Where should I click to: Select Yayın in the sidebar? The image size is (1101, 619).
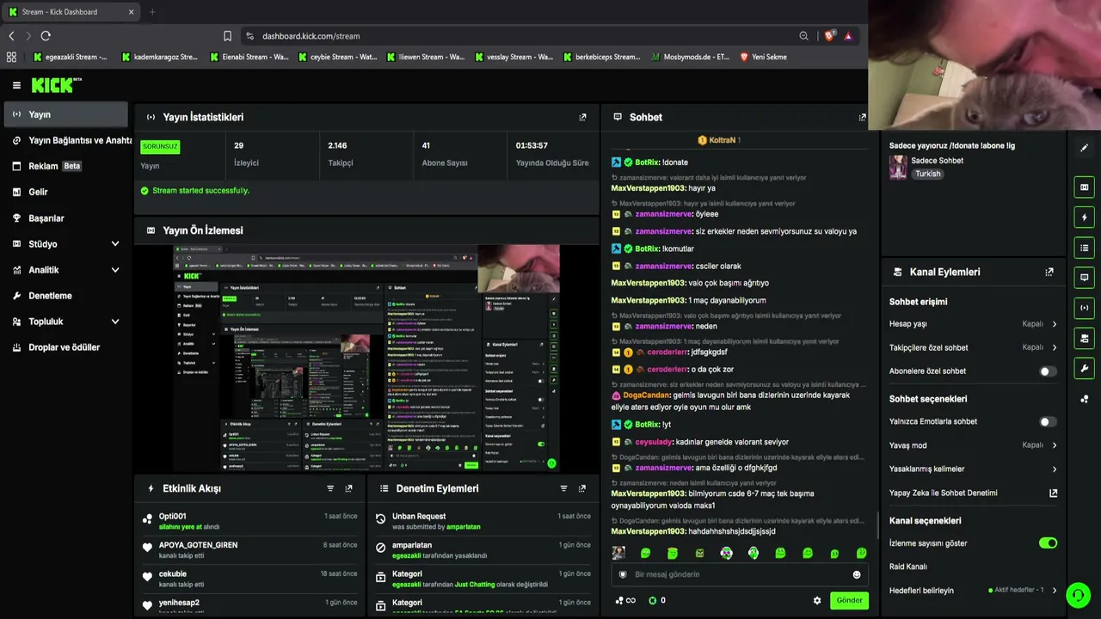coord(65,114)
